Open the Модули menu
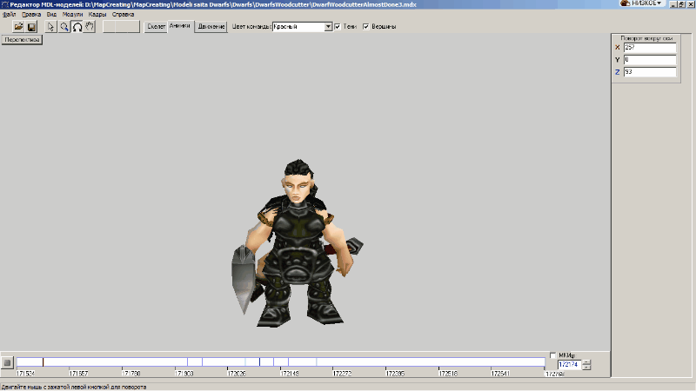The image size is (696, 391). [72, 14]
